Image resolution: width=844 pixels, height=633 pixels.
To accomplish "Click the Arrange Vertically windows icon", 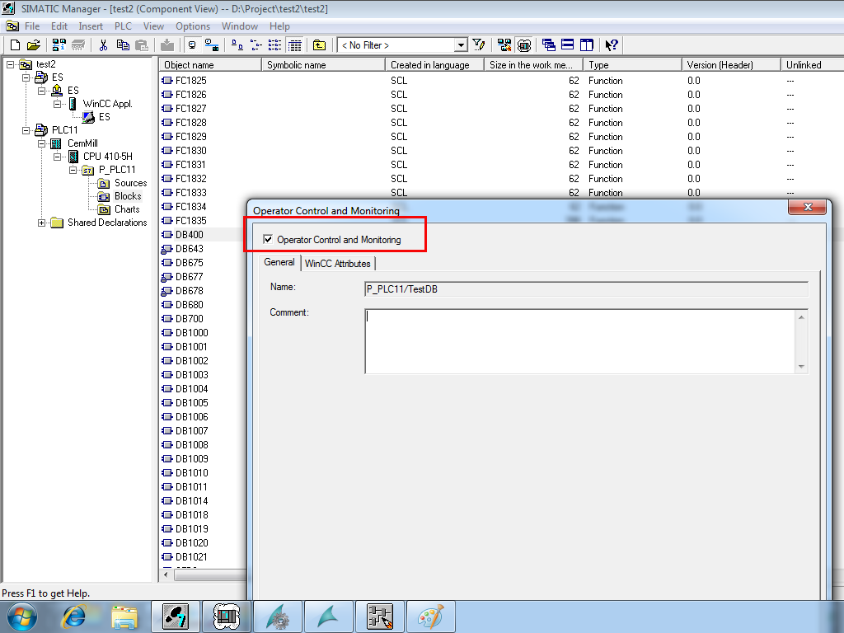I will (x=587, y=45).
